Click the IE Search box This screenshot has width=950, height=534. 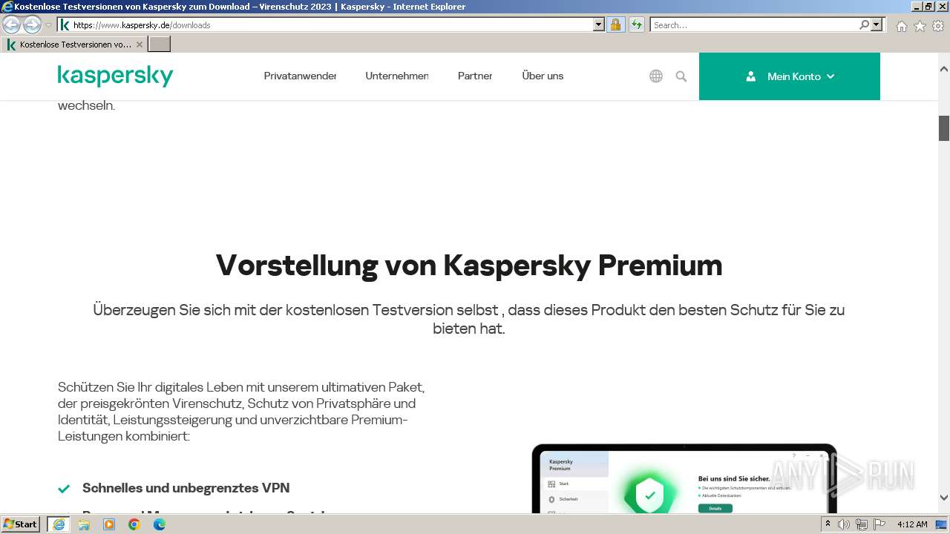click(754, 24)
